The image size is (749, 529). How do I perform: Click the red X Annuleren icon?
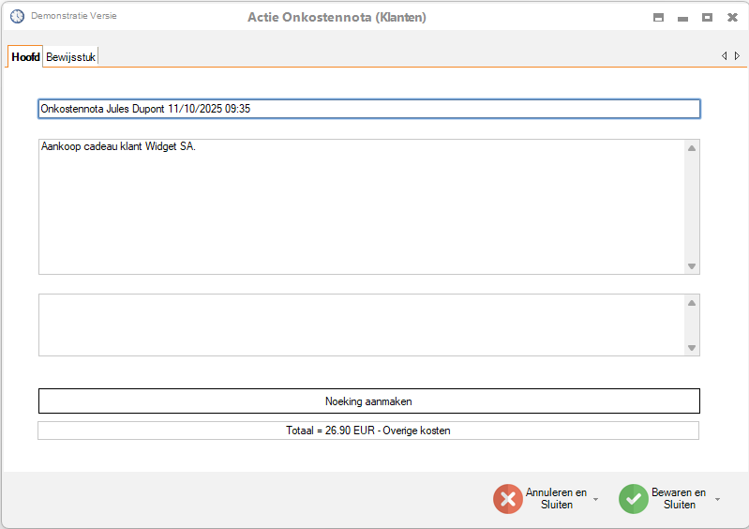(508, 499)
